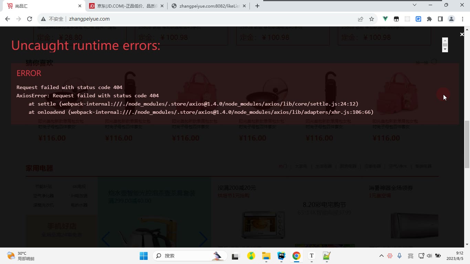
Task: Show hidden system tray icons
Action: (381, 256)
